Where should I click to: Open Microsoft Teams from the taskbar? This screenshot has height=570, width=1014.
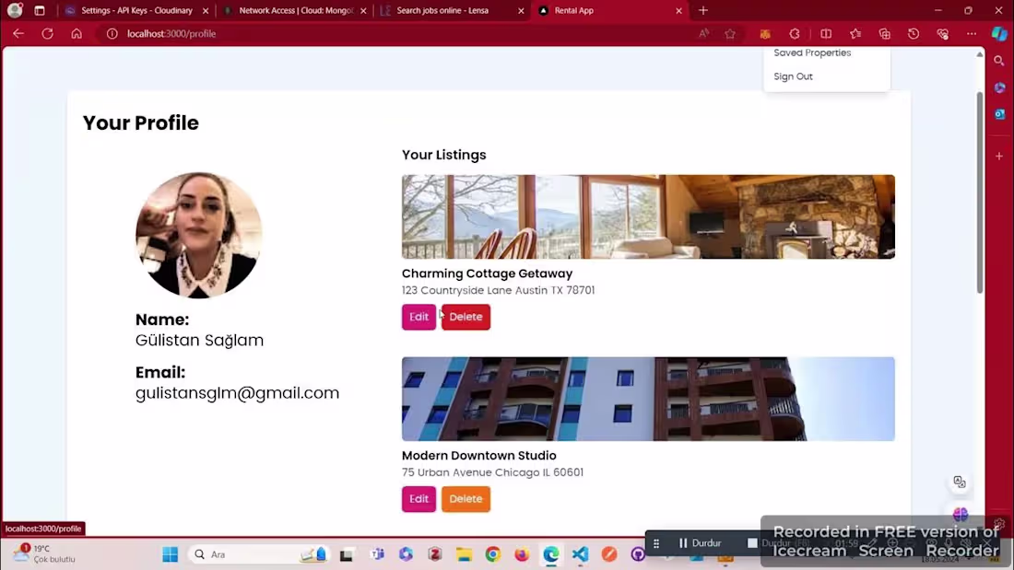(x=377, y=554)
